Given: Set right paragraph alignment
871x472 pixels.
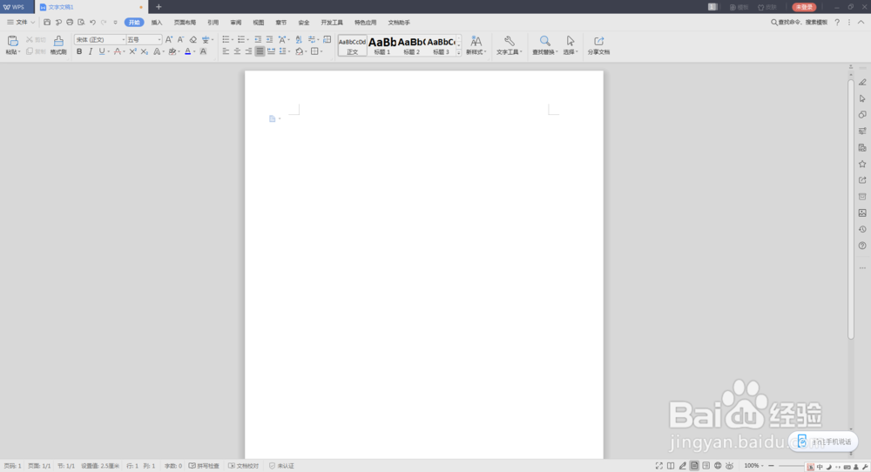Looking at the screenshot, I should pos(248,51).
